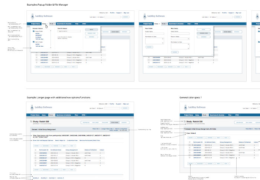Screen dimensions: 260x180
Task: Click LabKey flask logo in Browse Folders mockup
Action: [x=33, y=16]
